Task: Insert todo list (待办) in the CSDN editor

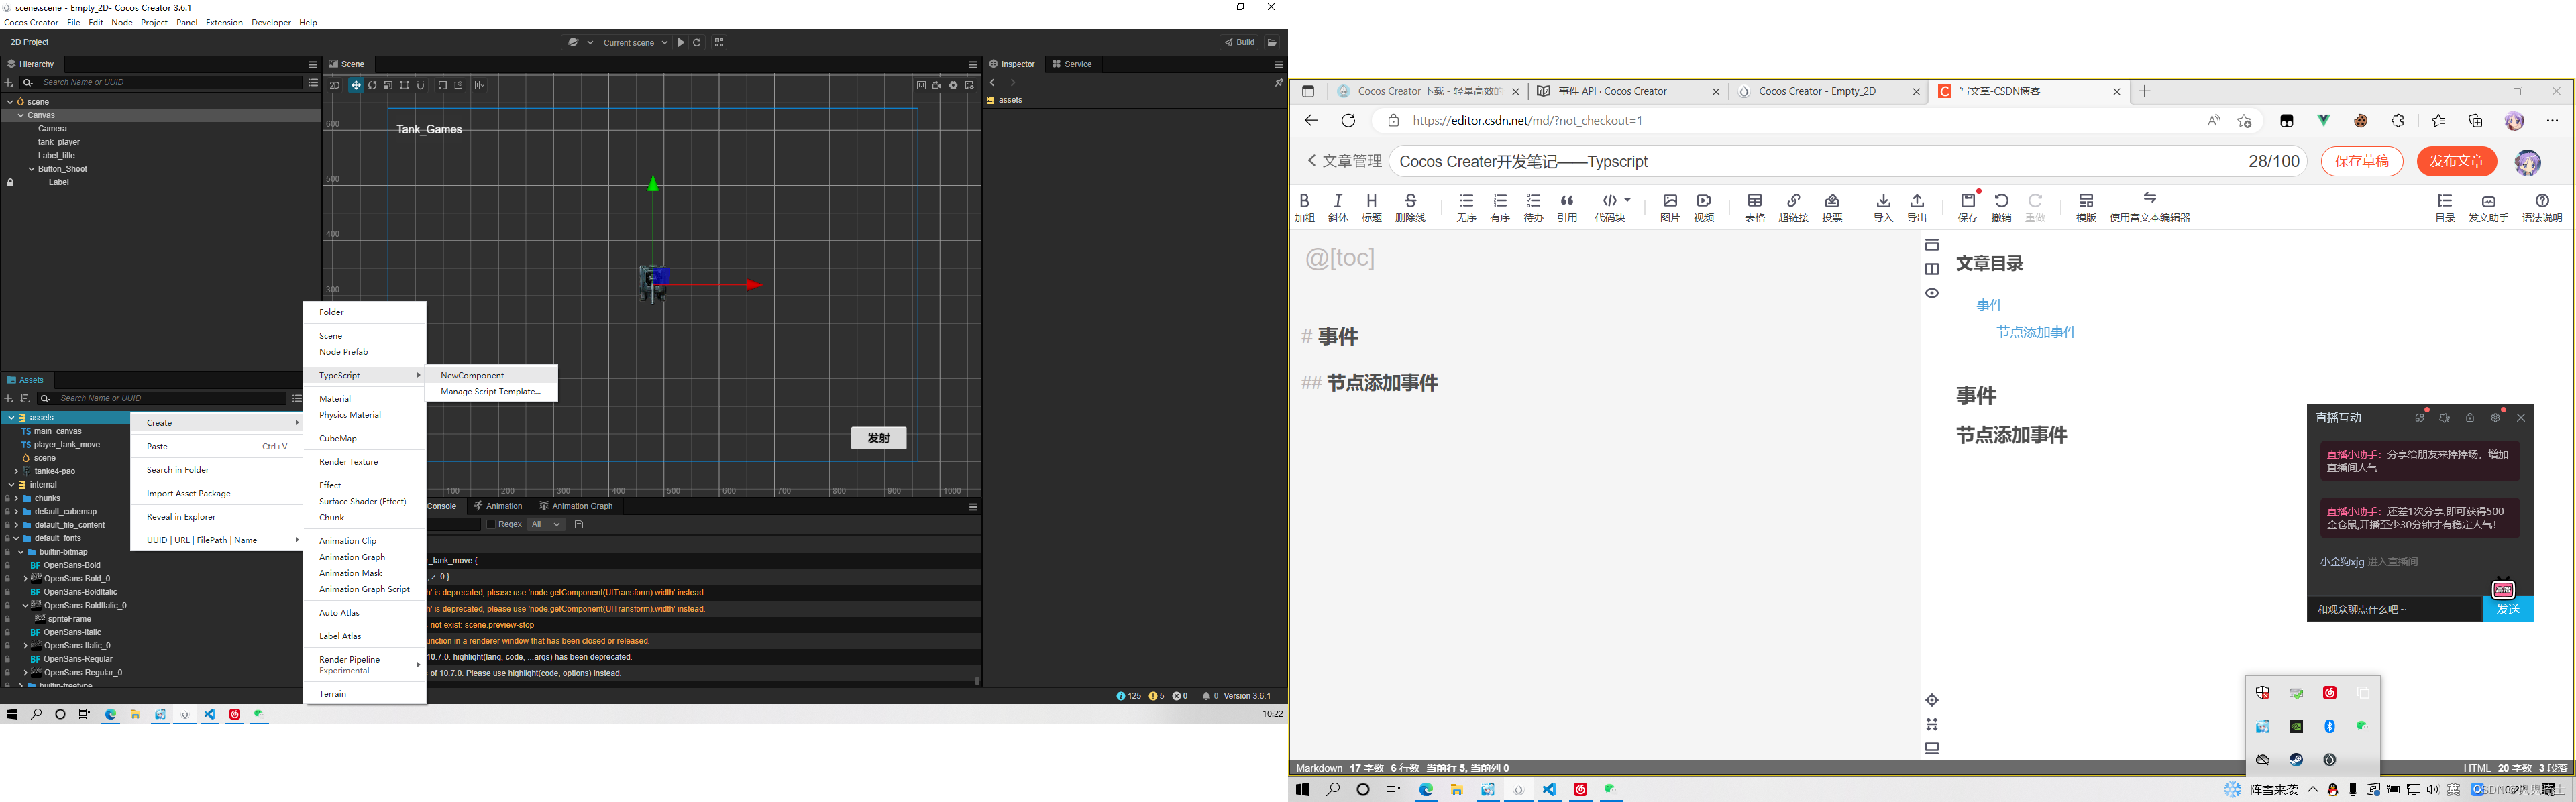Action: point(1533,207)
